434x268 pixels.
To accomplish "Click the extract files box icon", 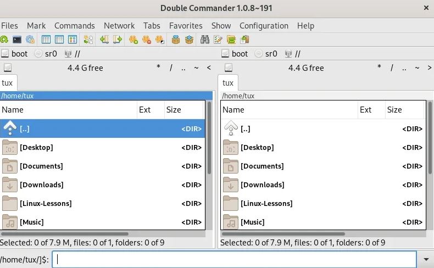I will pos(189,40).
